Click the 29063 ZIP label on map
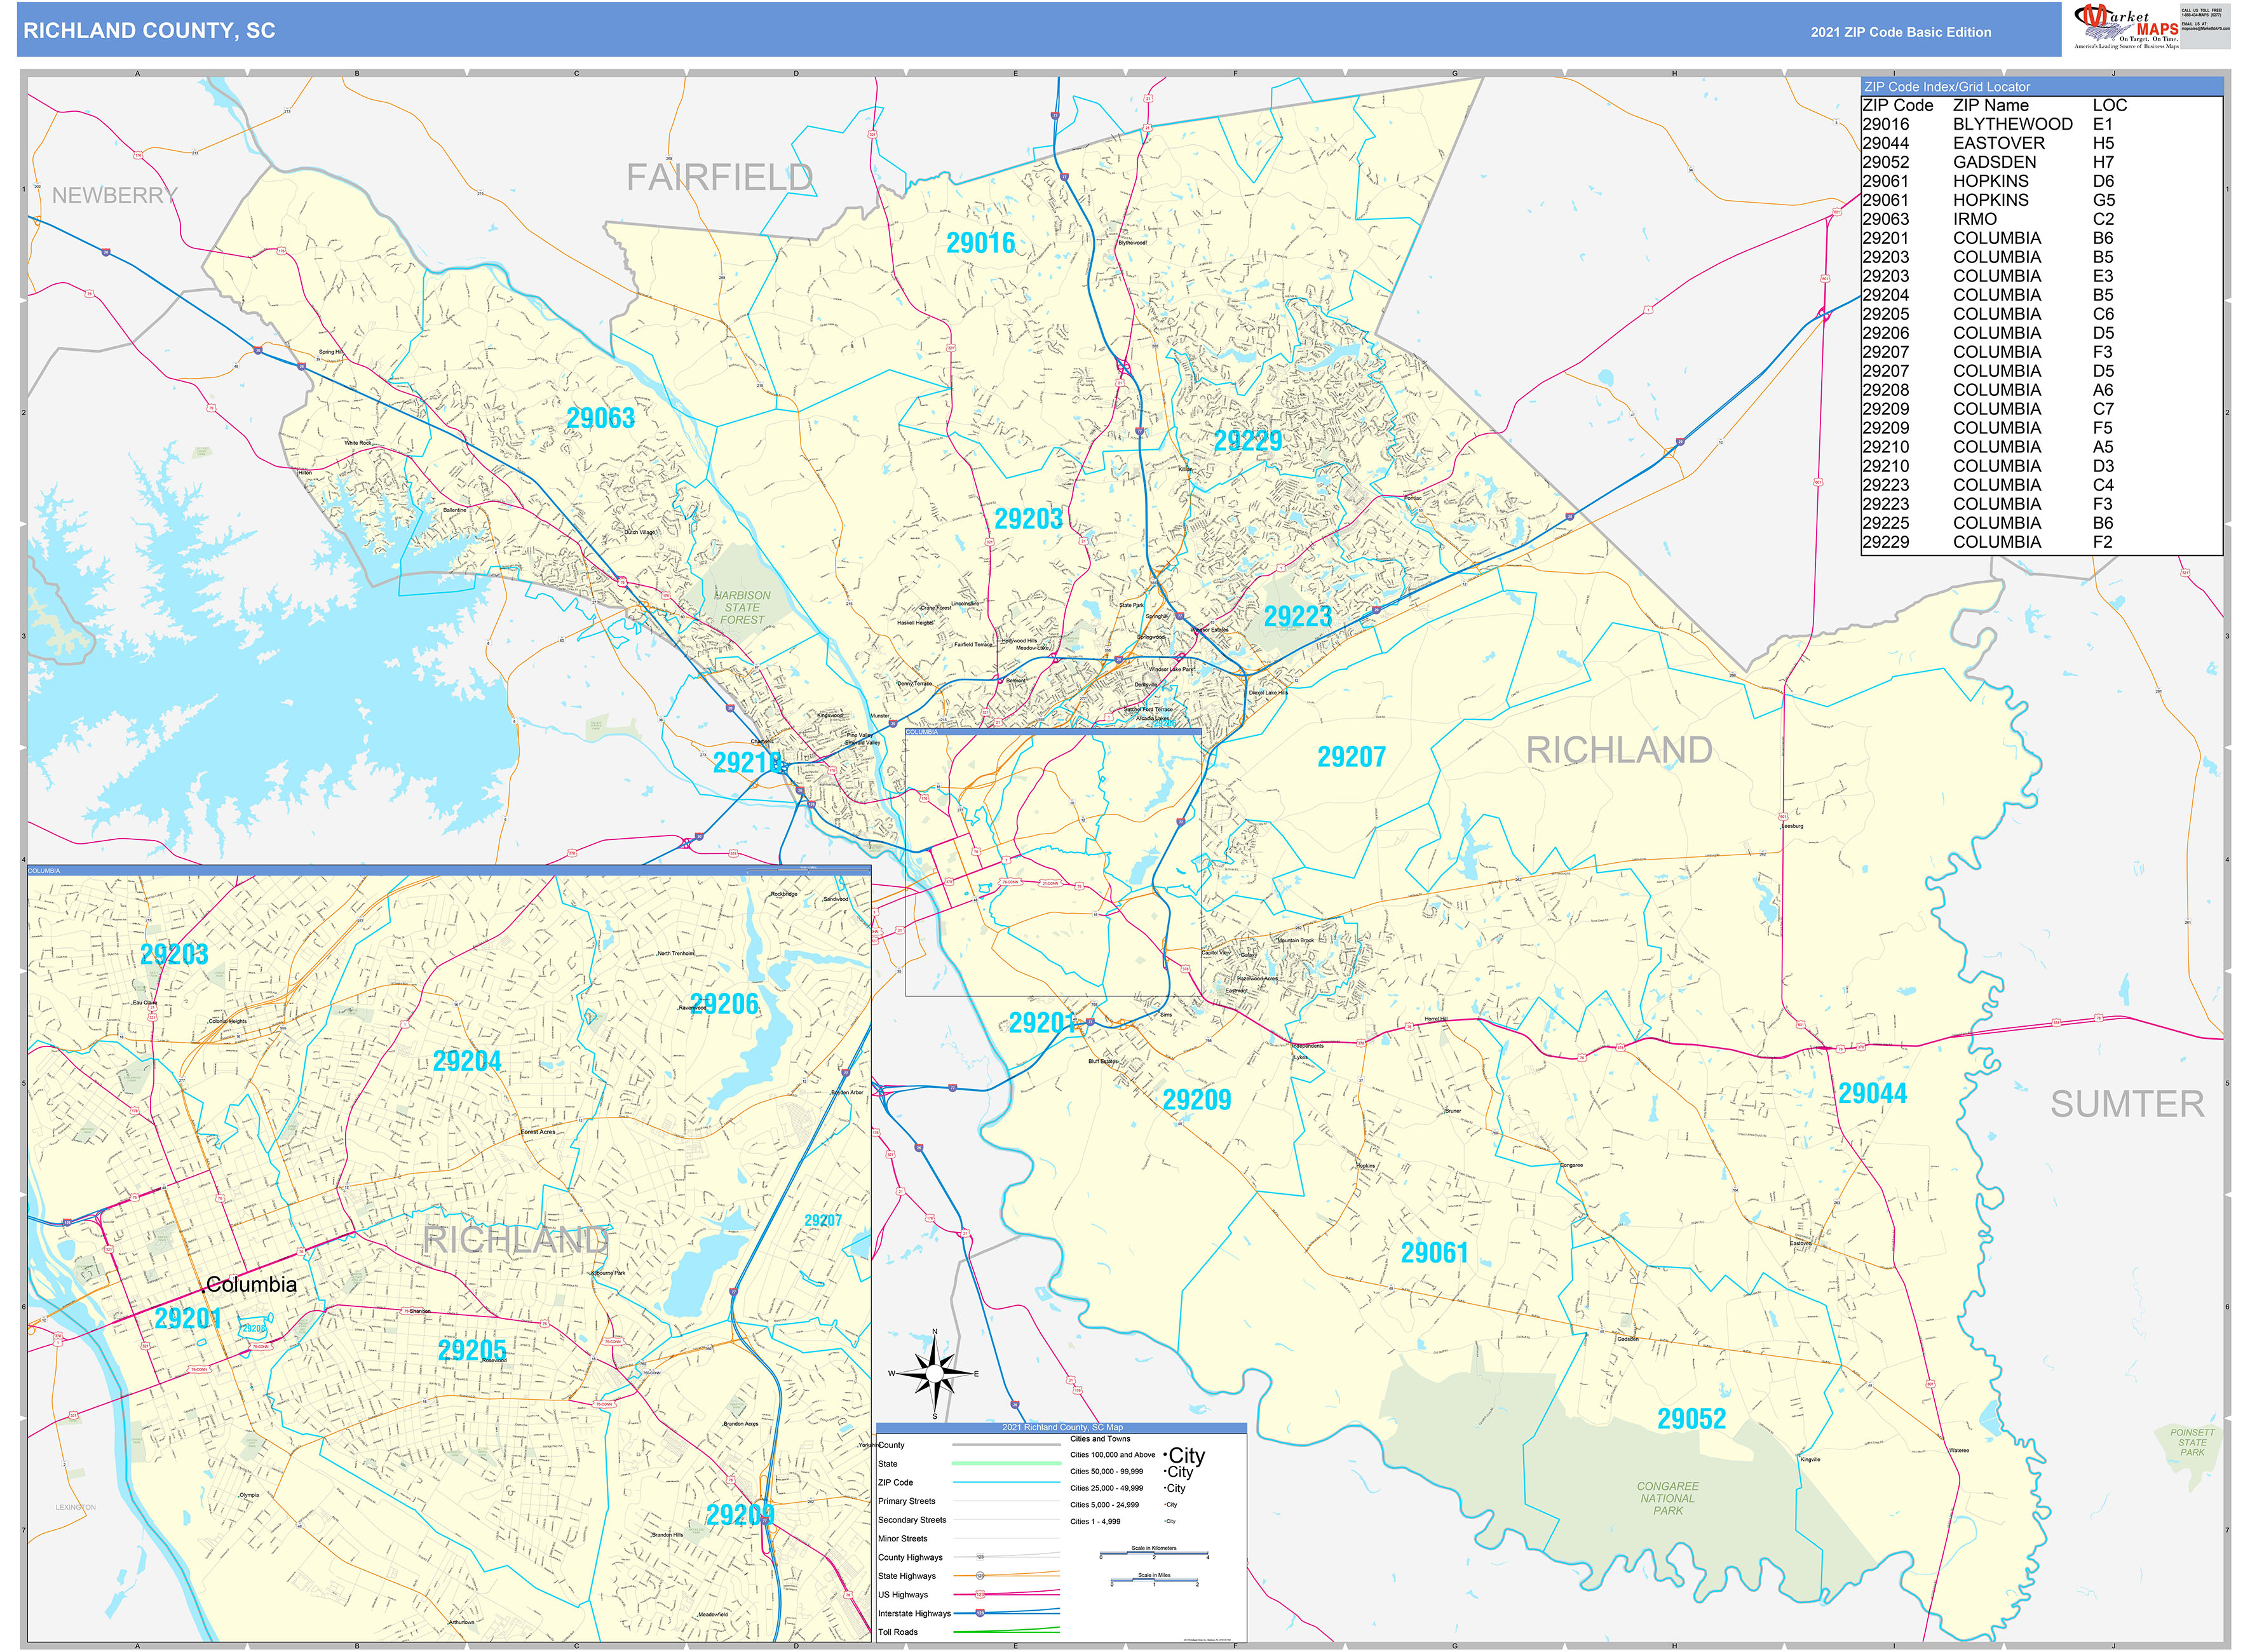This screenshot has width=2250, height=1652. pos(600,418)
